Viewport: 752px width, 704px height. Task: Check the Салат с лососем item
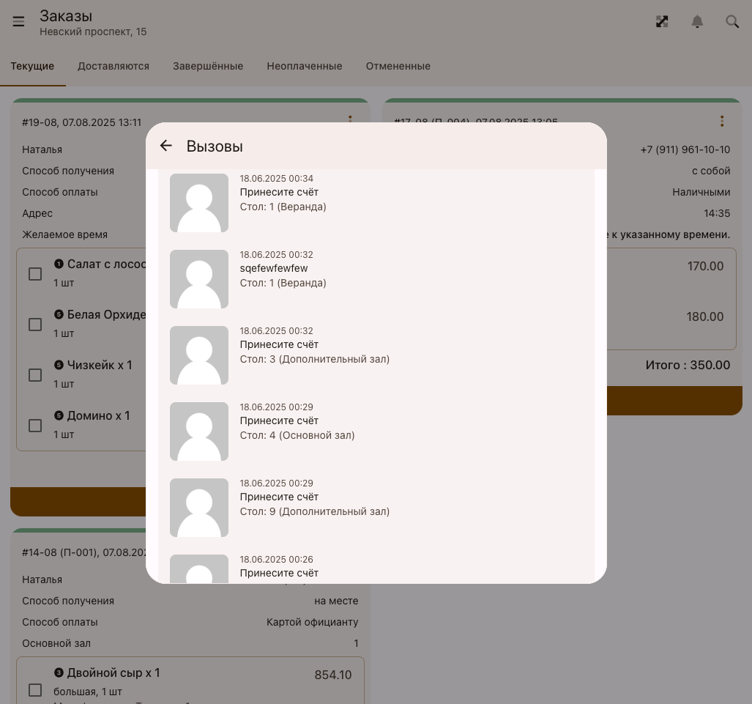35,274
